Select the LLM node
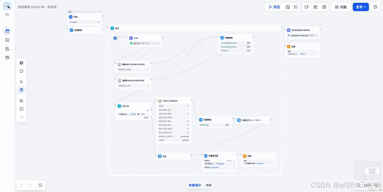Screen dimensions: 383x192 tap(145, 41)
